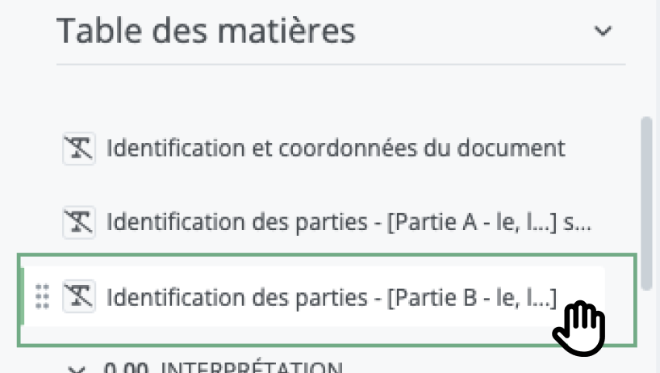Click the "[Partie B - le, l...]" bracketed text
Image resolution: width=660 pixels, height=373 pixels.
(x=471, y=298)
